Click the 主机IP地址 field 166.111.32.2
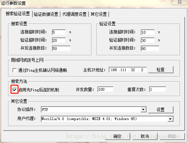The height and width of the screenshot is (143, 188). [x=128, y=70]
